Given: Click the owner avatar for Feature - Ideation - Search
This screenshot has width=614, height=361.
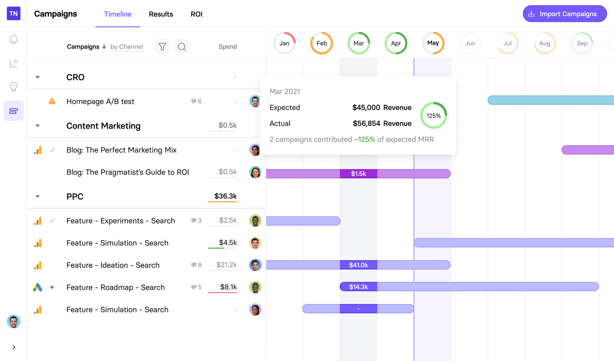Looking at the screenshot, I should 255,265.
